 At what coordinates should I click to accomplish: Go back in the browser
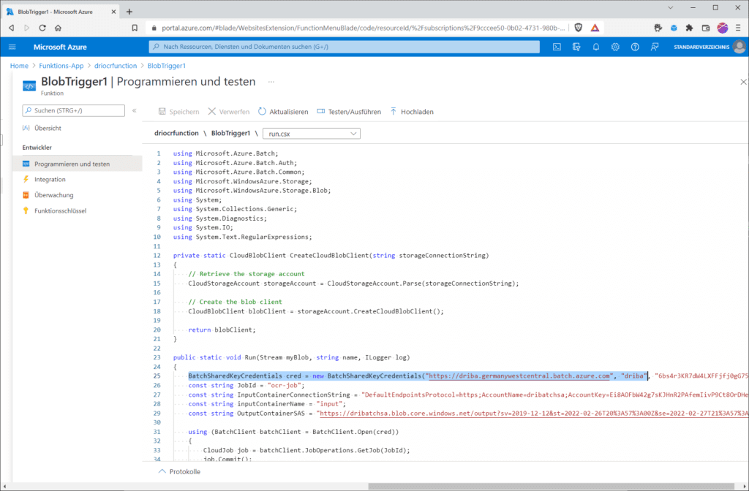pyautogui.click(x=12, y=28)
